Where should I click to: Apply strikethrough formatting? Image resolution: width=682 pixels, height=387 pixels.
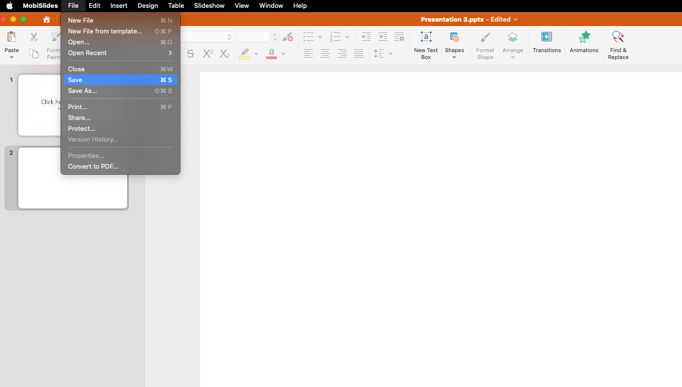[x=191, y=54]
